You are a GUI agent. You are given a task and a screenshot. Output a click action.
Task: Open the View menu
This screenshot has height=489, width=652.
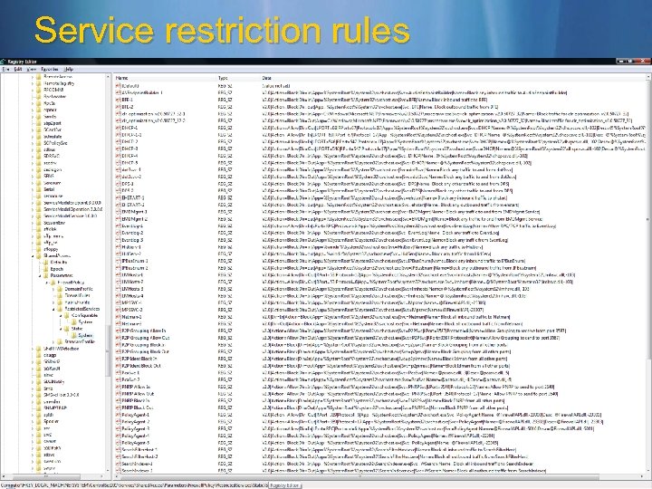[31, 69]
